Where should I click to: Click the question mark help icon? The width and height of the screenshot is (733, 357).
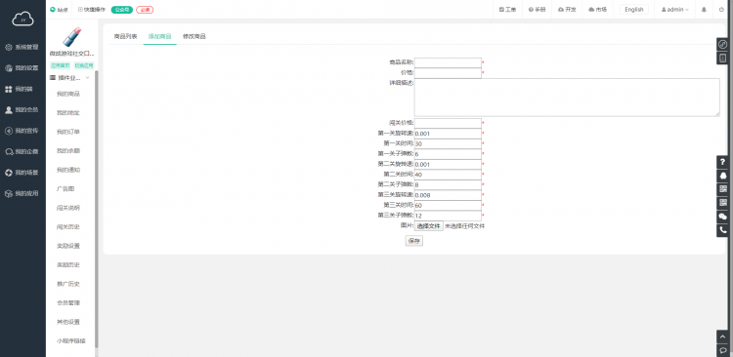(722, 162)
